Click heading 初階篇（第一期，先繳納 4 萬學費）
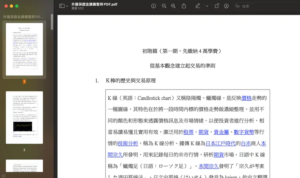The image size is (300, 178). pos(182,51)
